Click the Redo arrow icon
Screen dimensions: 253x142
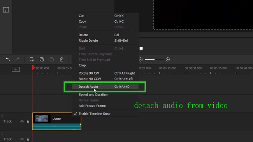click(18, 59)
